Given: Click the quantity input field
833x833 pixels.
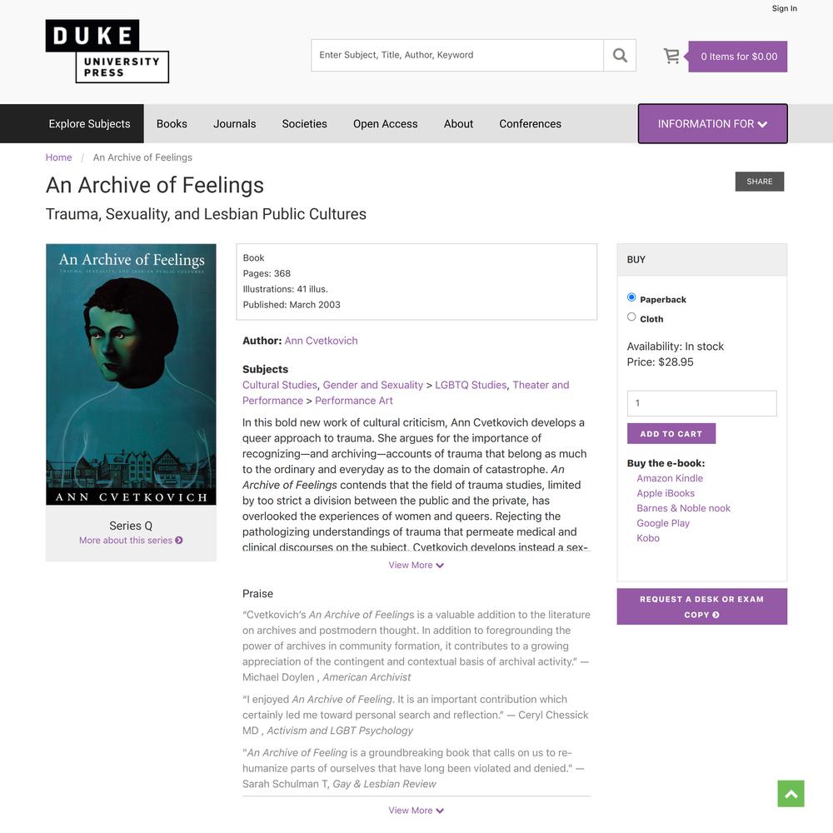Looking at the screenshot, I should [701, 403].
